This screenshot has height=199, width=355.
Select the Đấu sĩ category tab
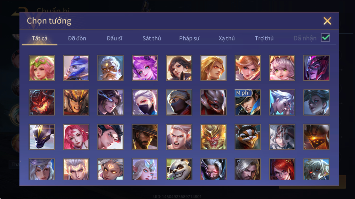click(114, 38)
